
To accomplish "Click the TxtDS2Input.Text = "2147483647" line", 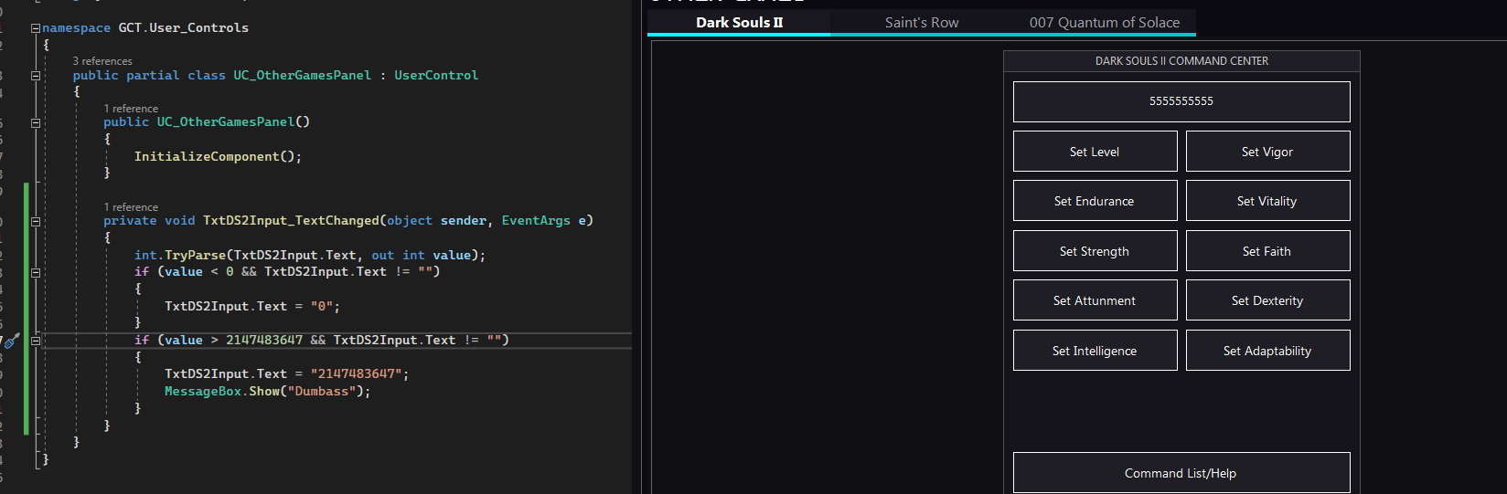I will 287,374.
